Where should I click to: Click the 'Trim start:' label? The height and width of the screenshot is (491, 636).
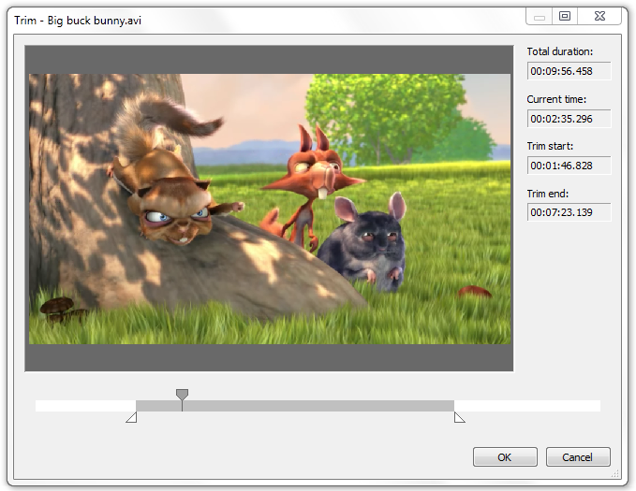click(x=550, y=146)
